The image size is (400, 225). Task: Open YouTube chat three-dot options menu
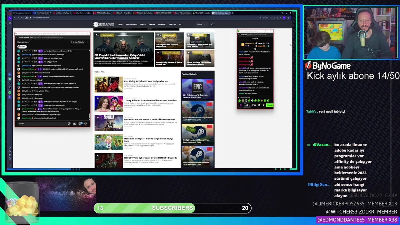(x=87, y=42)
